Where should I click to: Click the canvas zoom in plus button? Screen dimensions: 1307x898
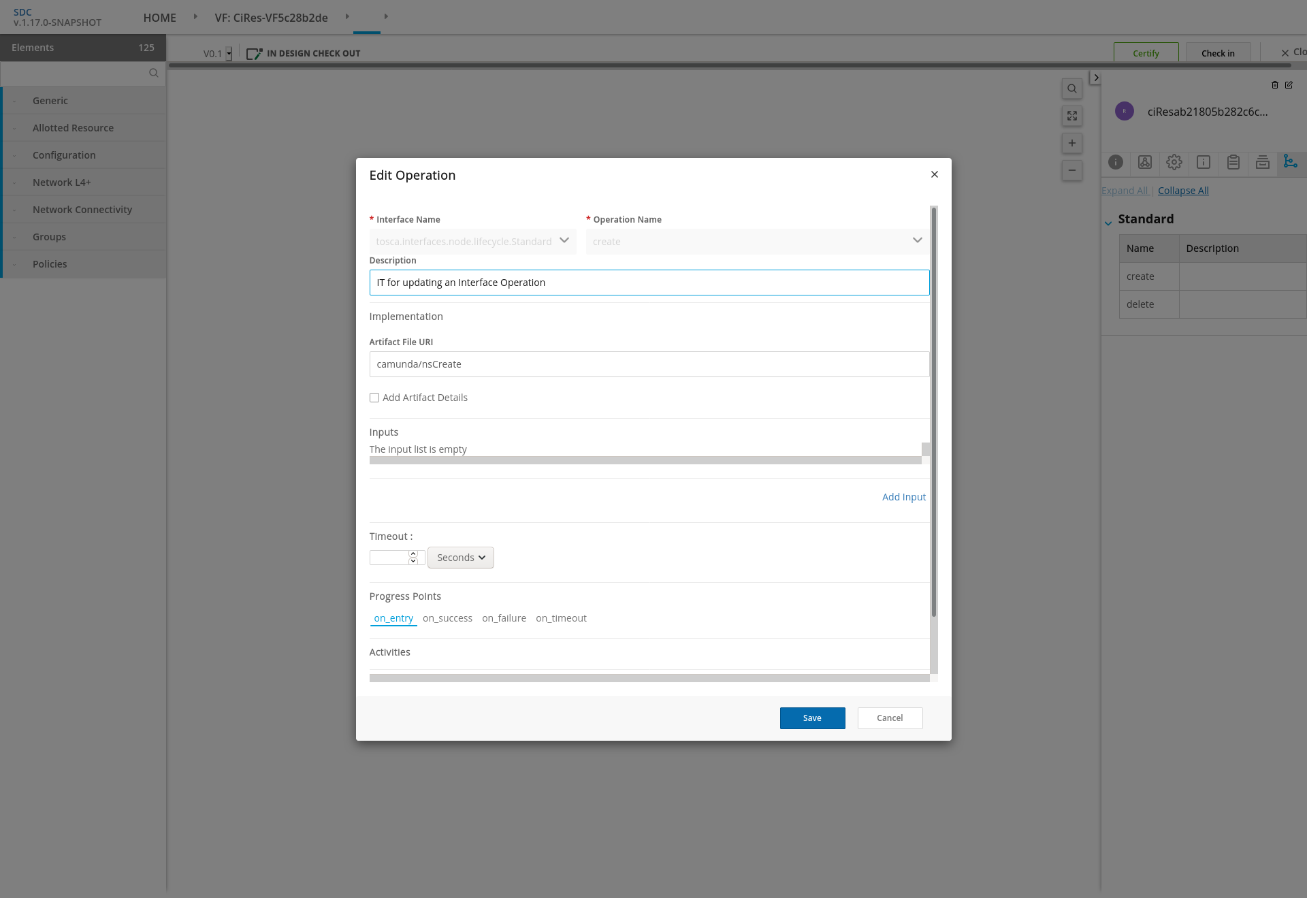pos(1071,143)
